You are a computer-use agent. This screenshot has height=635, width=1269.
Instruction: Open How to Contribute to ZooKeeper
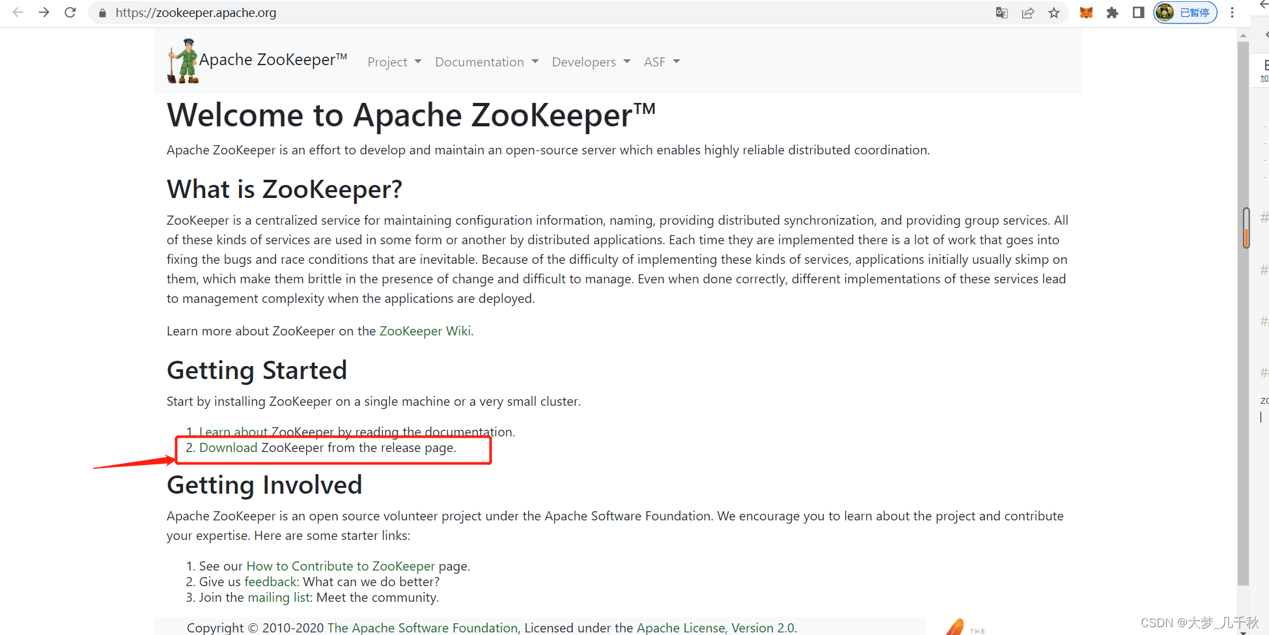tap(341, 566)
